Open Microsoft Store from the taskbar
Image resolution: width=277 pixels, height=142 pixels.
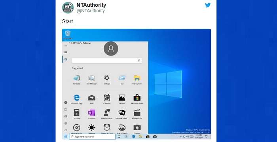pos(148,136)
